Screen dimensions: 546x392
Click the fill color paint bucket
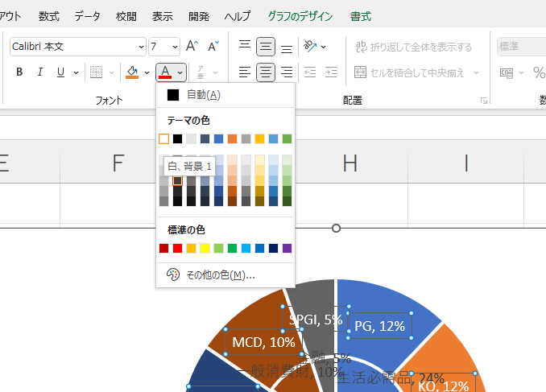point(132,72)
